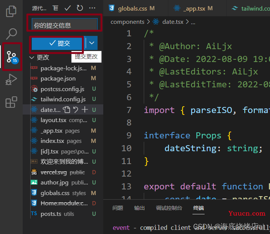Open the Explorer view in activity bar

[x=11, y=11]
